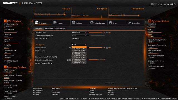Choose i7-5930K CPU 4.3GHz option
The width and height of the screenshot is (178, 100).
(x=79, y=57)
